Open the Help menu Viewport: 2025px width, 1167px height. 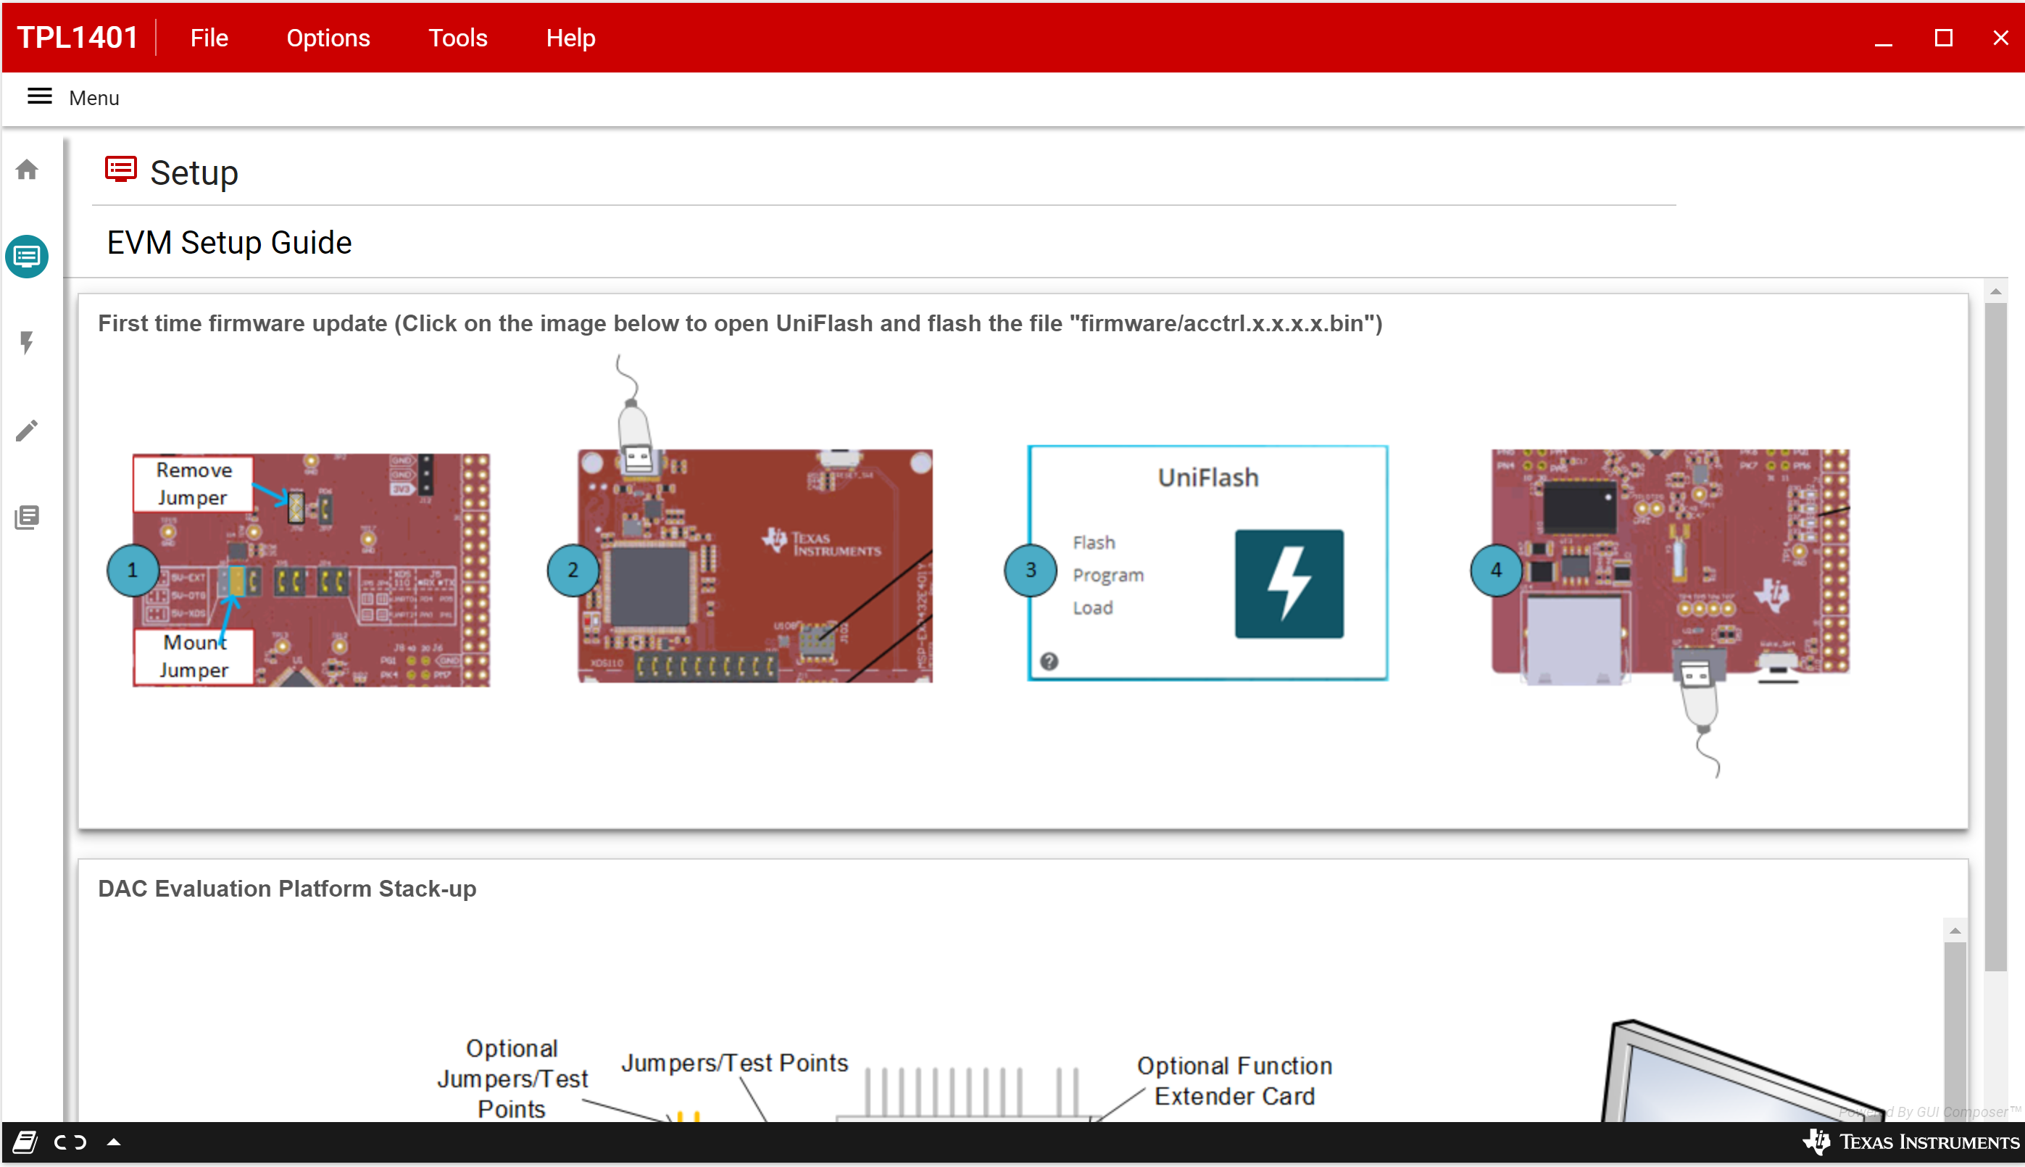[x=570, y=38]
